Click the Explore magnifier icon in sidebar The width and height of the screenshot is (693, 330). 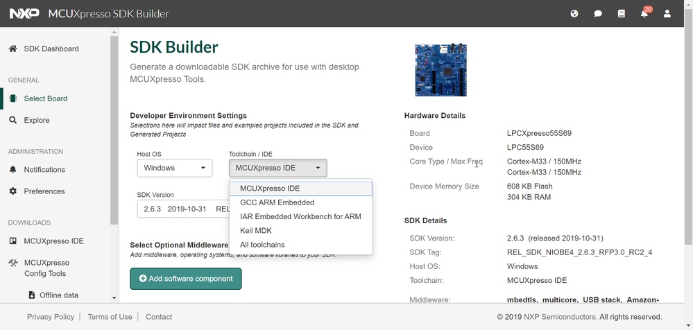[12, 120]
